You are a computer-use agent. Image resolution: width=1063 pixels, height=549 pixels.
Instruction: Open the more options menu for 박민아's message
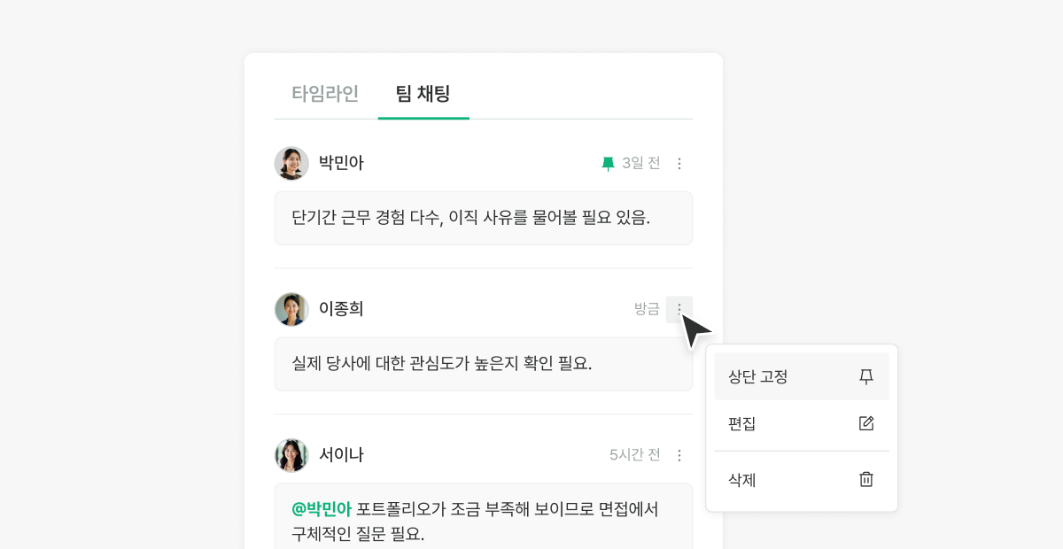click(x=679, y=164)
